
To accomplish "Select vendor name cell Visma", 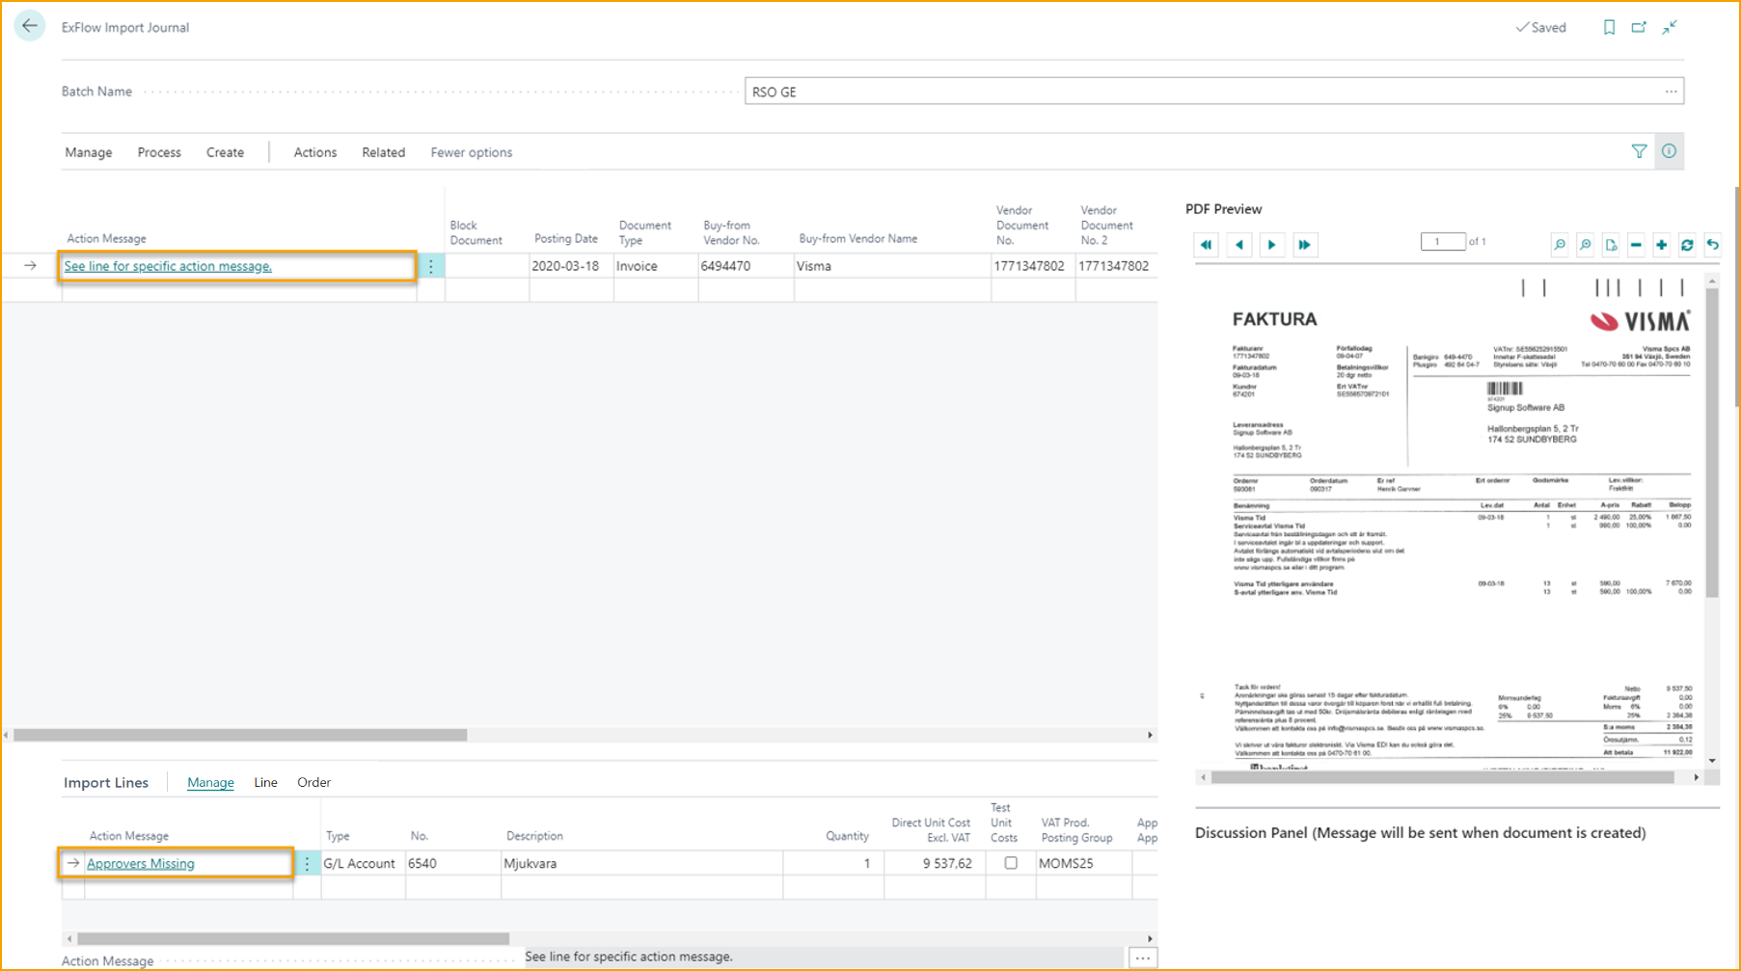I will pos(892,266).
